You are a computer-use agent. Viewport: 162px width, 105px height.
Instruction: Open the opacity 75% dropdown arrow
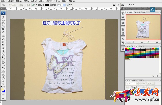point(64,5)
